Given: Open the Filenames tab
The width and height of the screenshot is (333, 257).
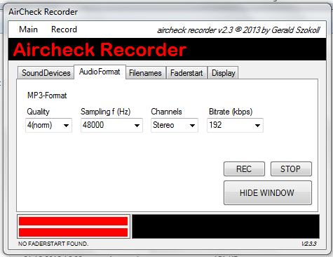Looking at the screenshot, I should coord(145,73).
